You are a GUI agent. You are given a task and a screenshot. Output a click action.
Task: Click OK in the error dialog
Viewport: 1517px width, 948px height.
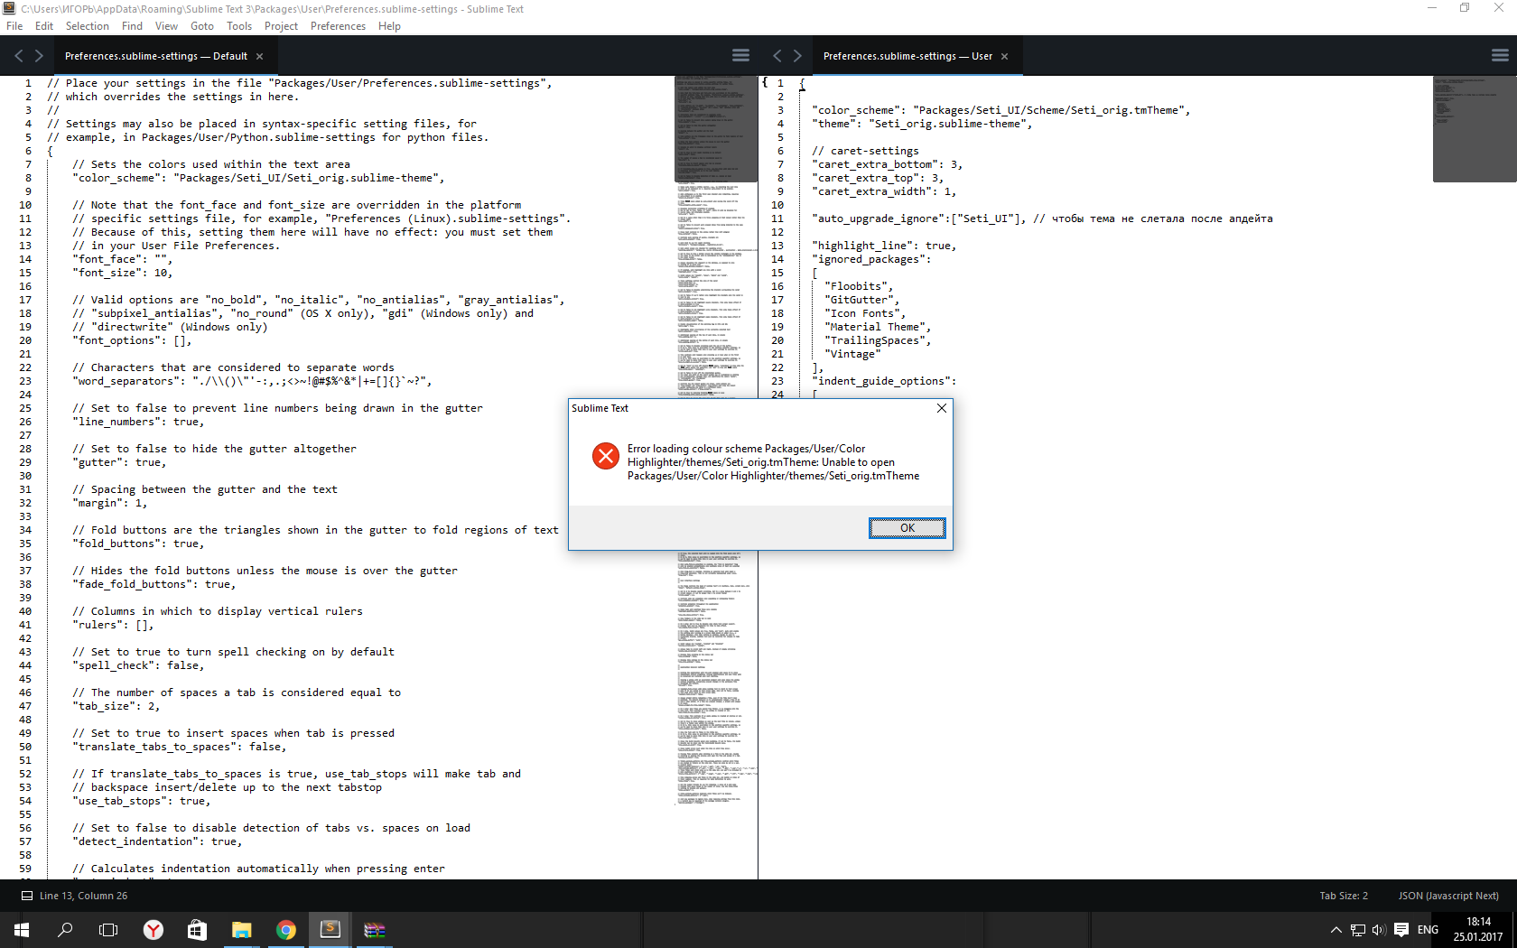(907, 528)
